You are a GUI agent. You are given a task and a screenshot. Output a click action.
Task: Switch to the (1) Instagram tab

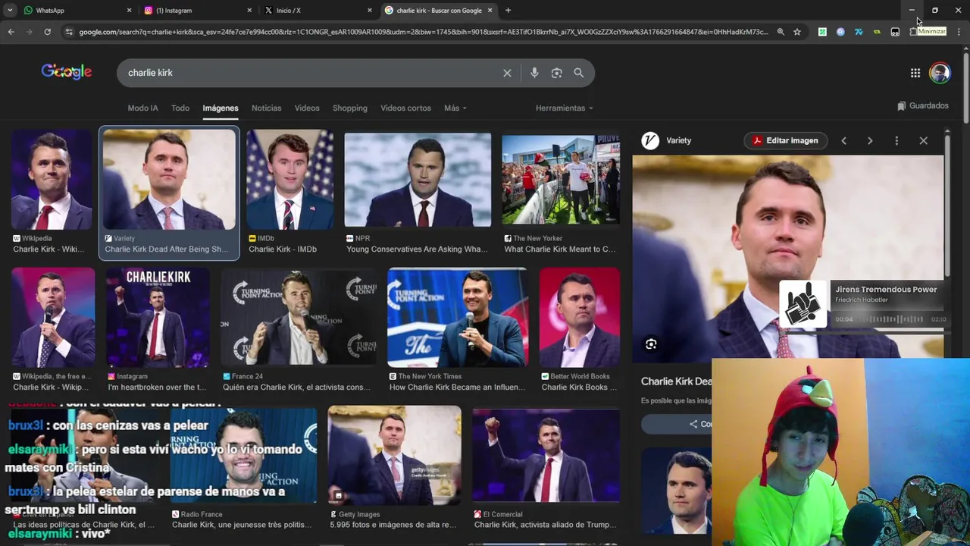[198, 11]
